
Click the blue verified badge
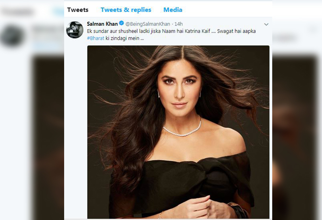(x=122, y=23)
